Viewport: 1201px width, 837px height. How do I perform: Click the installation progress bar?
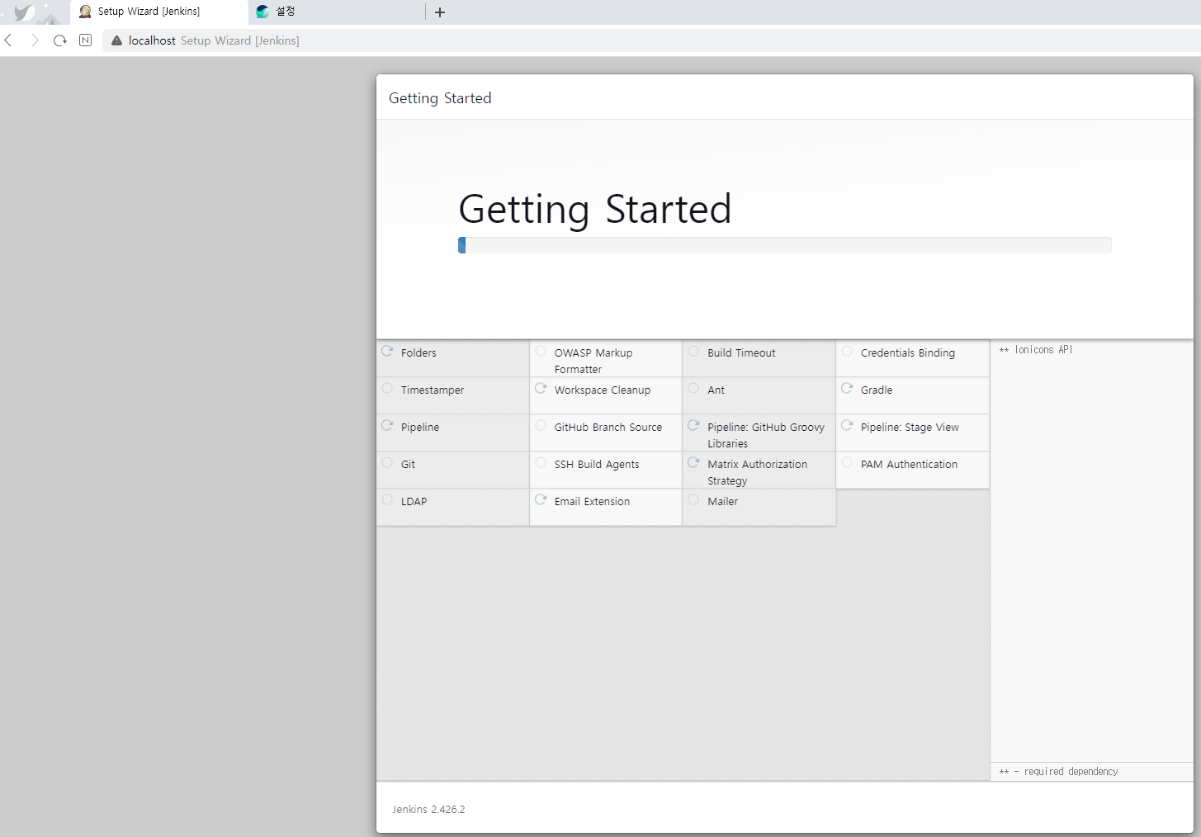tap(785, 245)
